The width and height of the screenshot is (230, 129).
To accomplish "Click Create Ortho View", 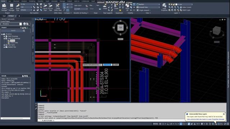I will (x=57, y=7).
